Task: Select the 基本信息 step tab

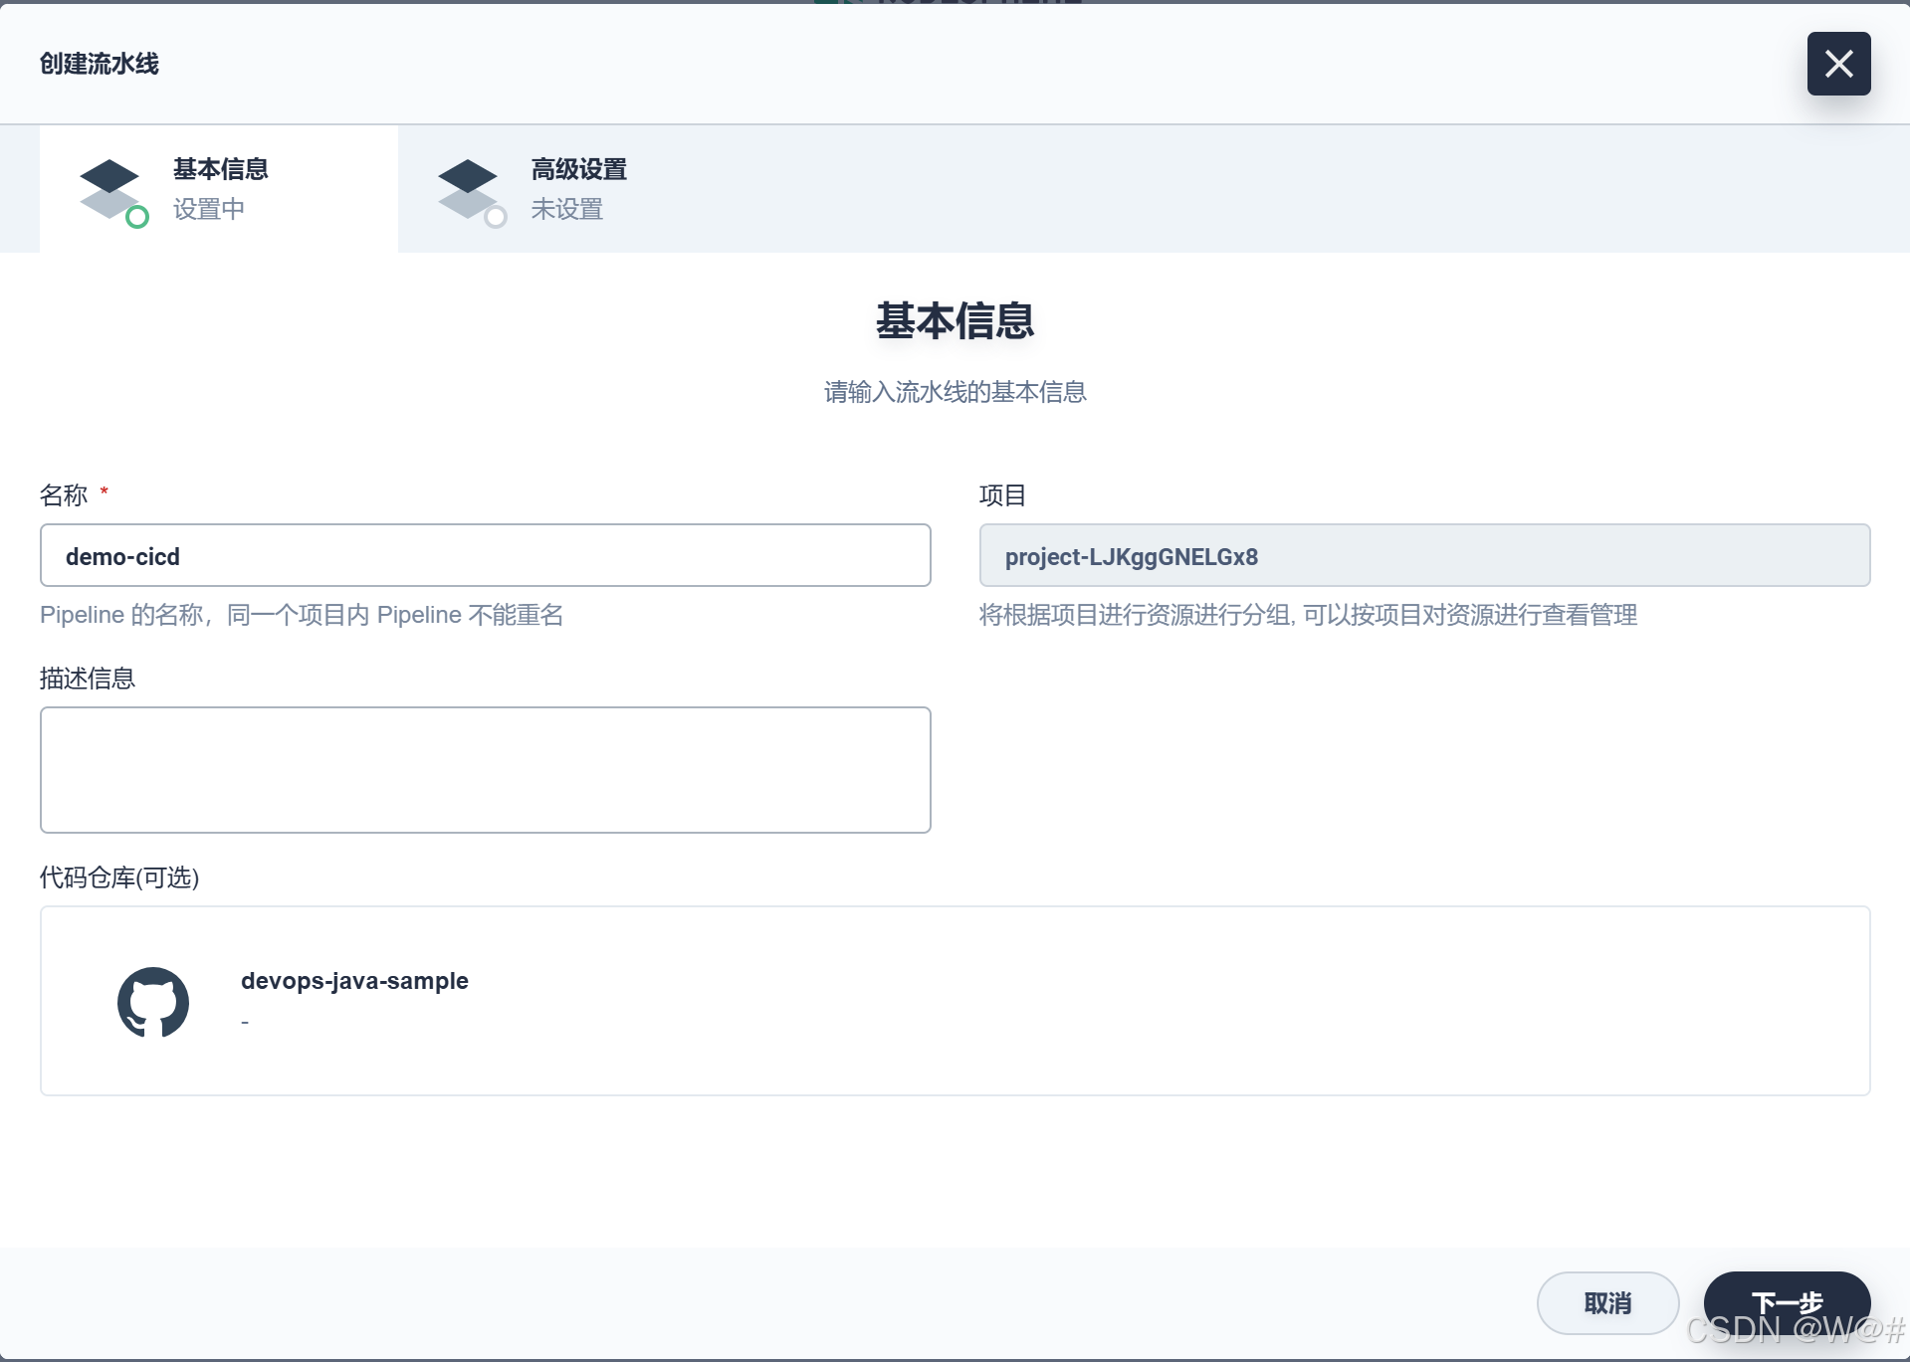Action: (219, 189)
